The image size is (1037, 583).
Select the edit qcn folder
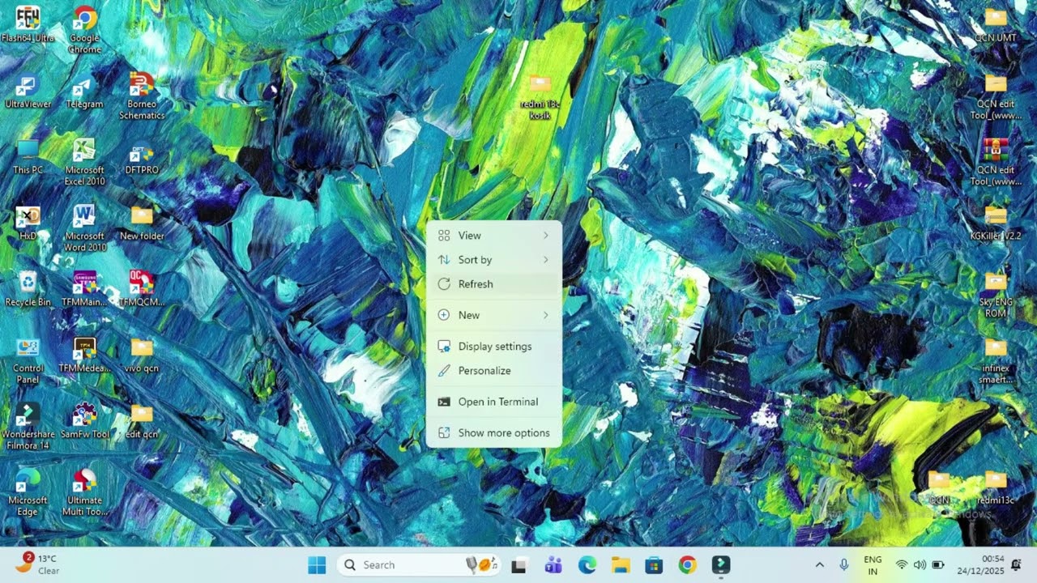[142, 421]
